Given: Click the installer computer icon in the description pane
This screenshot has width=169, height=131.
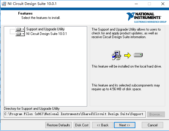Looking at the screenshot, I should point(116,55).
